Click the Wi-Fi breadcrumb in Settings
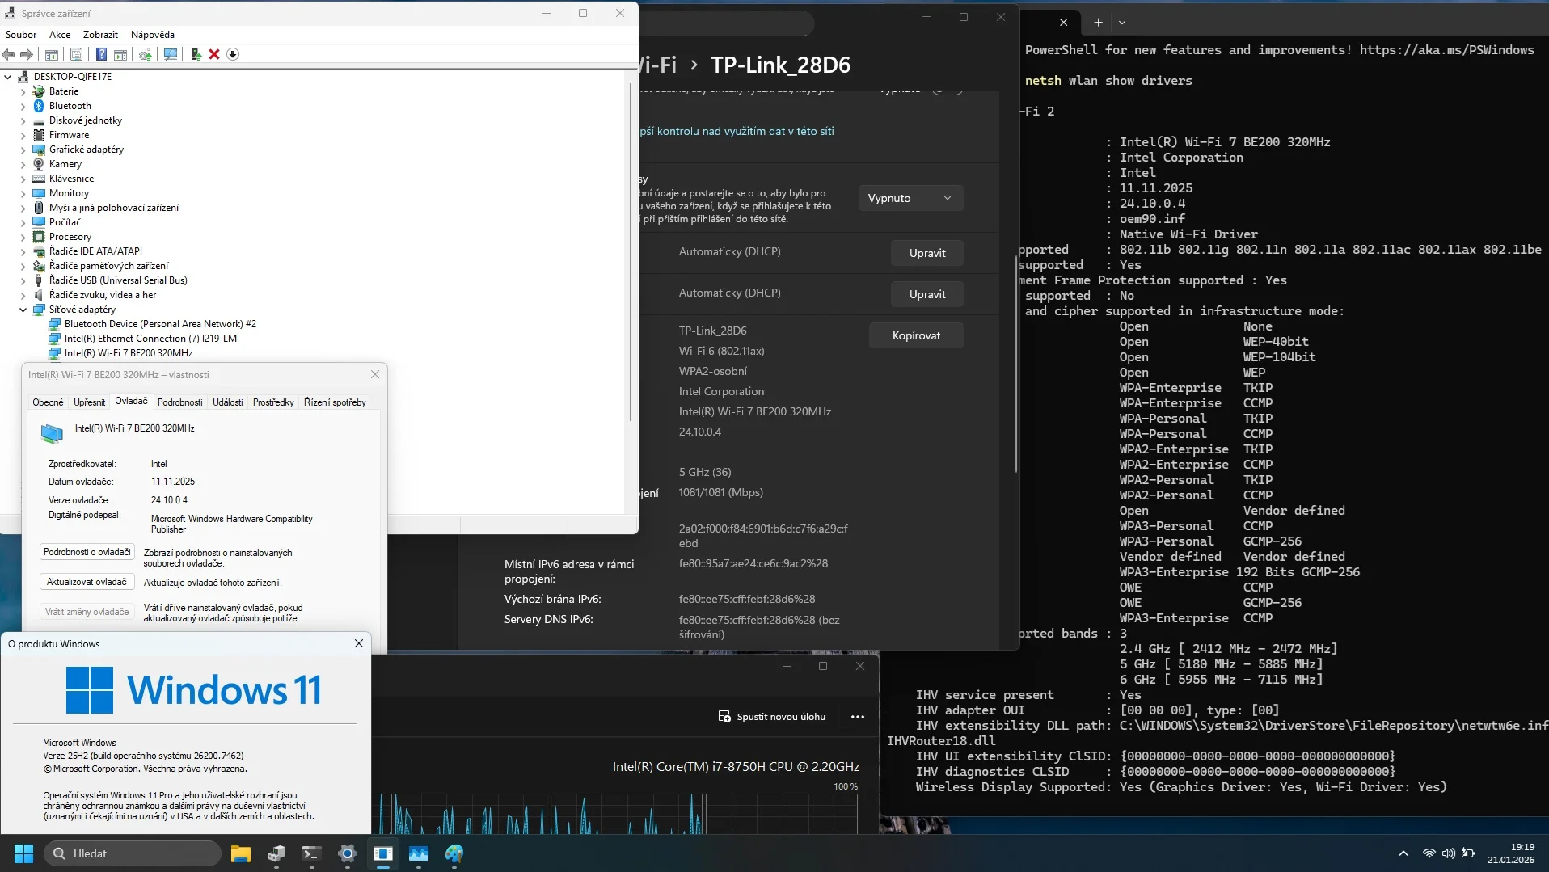This screenshot has height=872, width=1549. pos(657,65)
